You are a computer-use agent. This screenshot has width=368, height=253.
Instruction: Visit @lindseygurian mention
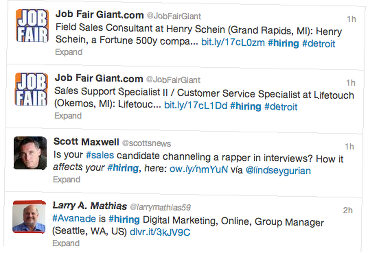tap(278, 171)
